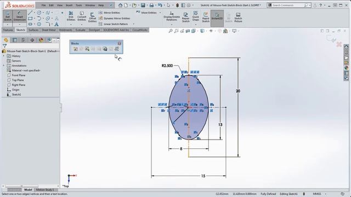This screenshot has height=197, width=351.
Task: Open Smart Dimension dropdown arrow
Action: 20,24
